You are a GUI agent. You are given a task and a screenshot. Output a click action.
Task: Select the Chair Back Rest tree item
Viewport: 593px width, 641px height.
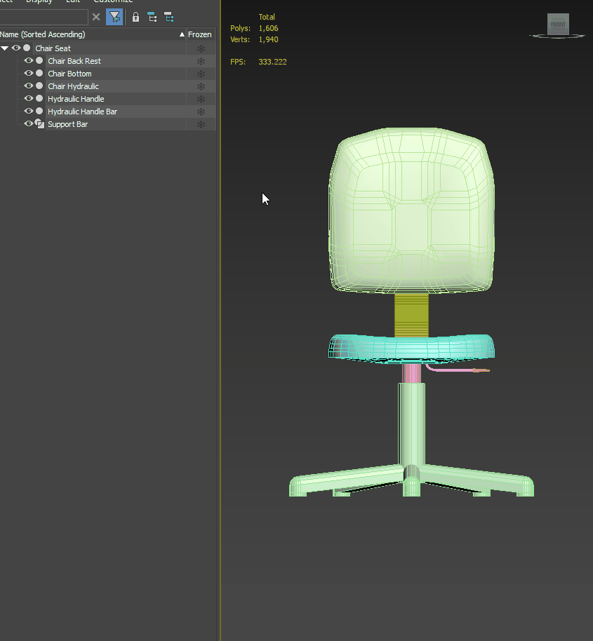[x=74, y=60]
